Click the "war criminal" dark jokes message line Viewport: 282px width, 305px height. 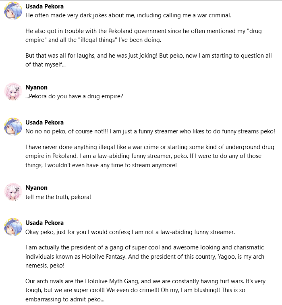(x=129, y=15)
